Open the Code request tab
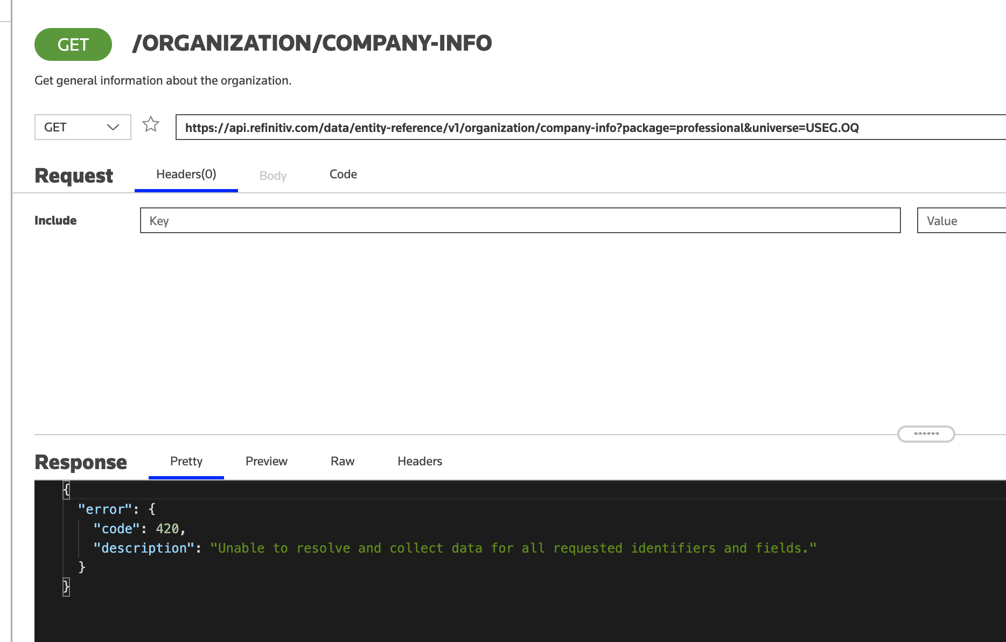 (343, 175)
